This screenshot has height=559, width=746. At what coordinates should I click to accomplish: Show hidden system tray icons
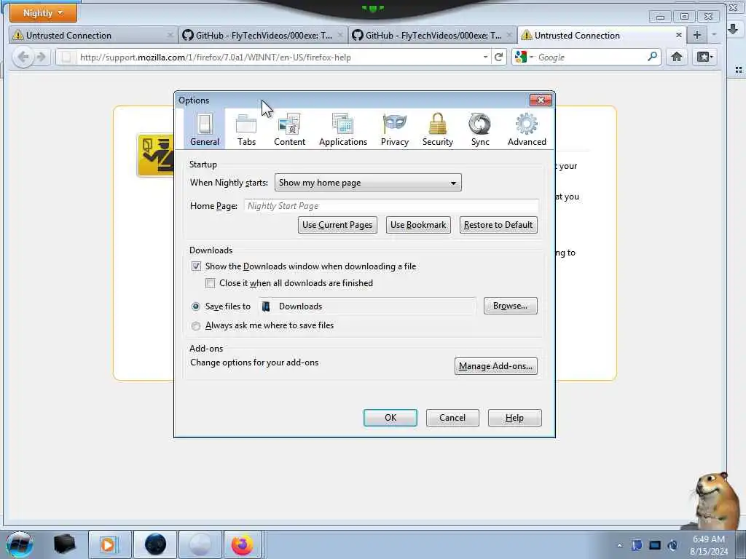pyautogui.click(x=619, y=545)
